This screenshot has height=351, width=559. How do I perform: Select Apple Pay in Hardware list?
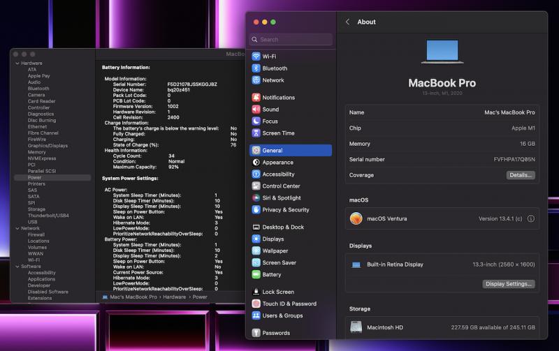point(39,76)
